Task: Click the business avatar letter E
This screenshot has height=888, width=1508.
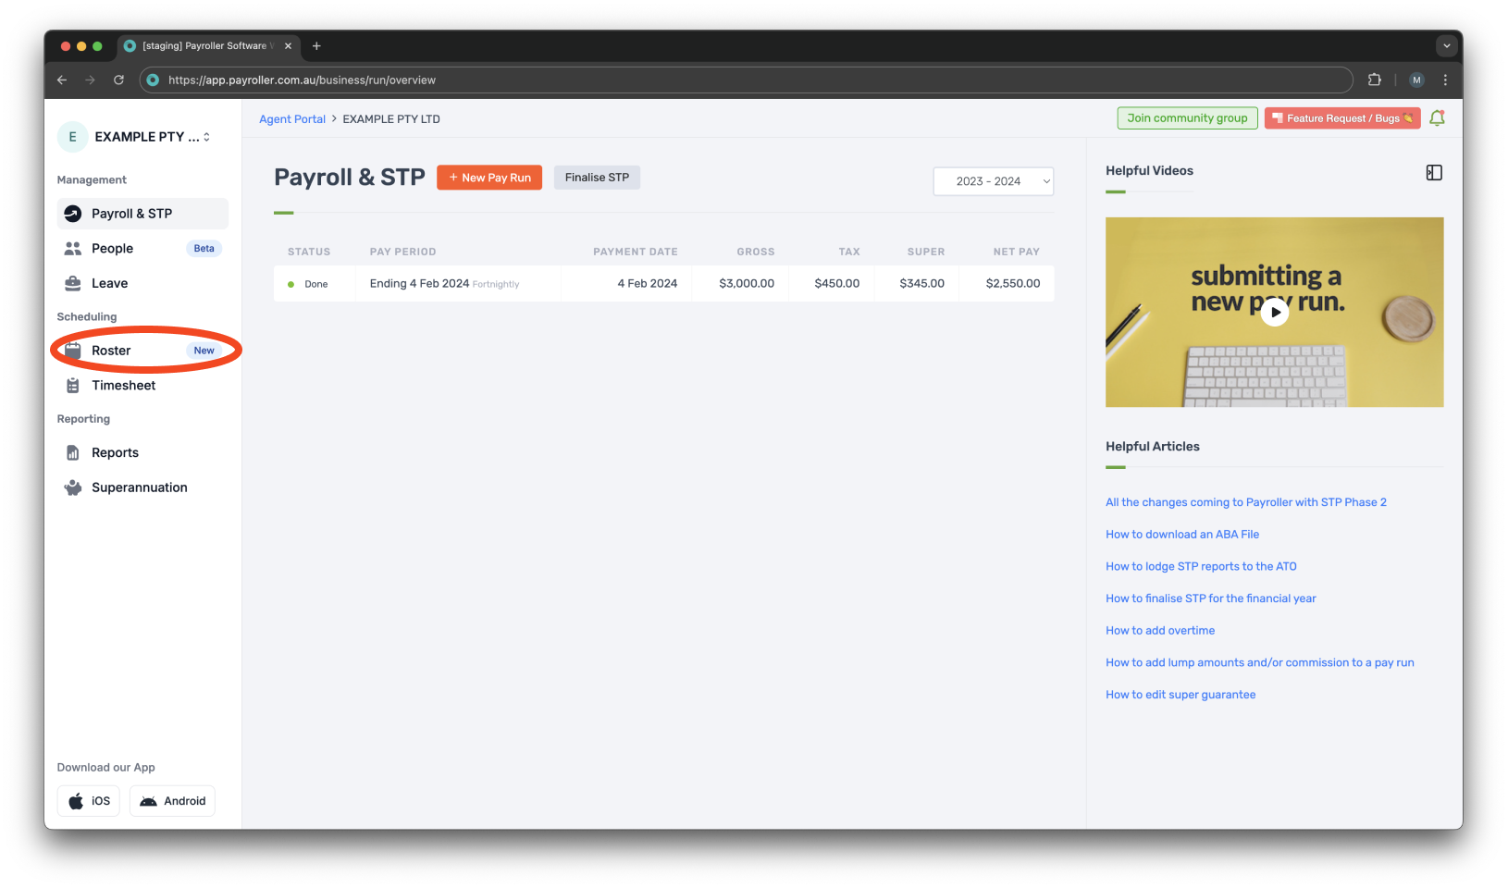Action: [72, 137]
